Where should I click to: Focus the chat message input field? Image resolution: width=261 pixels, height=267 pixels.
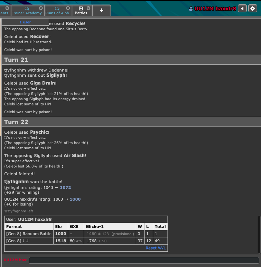click(x=144, y=260)
